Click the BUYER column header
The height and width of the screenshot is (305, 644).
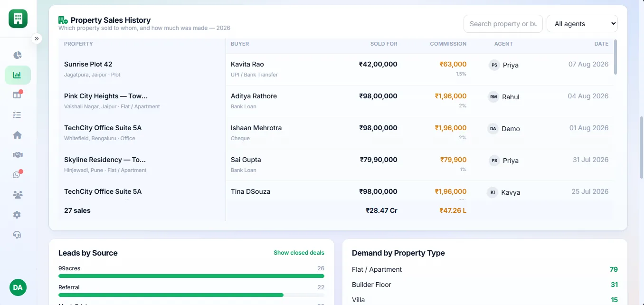pos(240,44)
